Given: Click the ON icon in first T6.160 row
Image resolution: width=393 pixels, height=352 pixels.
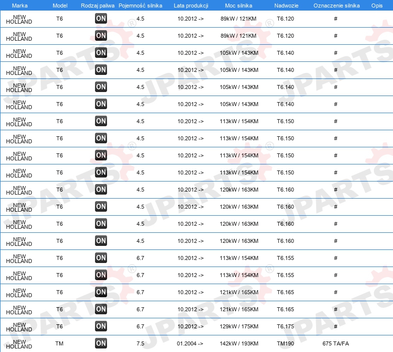Looking at the screenshot, I should pos(101,189).
